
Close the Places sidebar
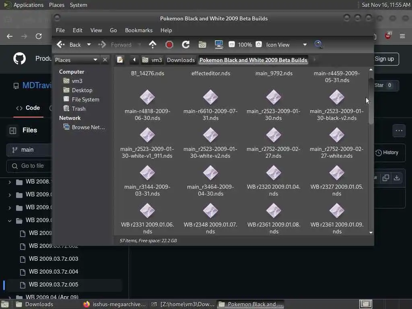[x=105, y=60]
